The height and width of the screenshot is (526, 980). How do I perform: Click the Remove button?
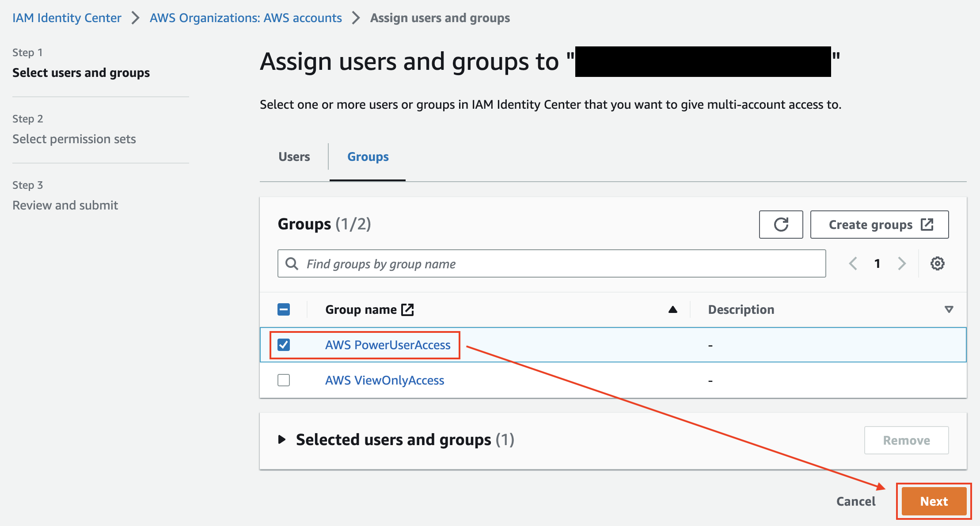906,440
